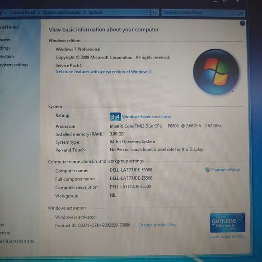
Task: Open Performance Information and Tools link
Action: pyautogui.click(x=17, y=241)
